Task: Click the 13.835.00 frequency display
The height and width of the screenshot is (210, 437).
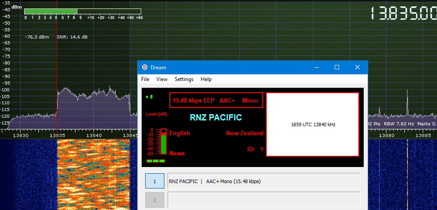Action: coord(404,13)
